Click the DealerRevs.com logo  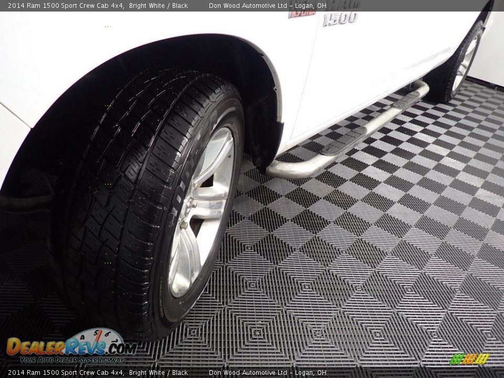click(x=72, y=346)
